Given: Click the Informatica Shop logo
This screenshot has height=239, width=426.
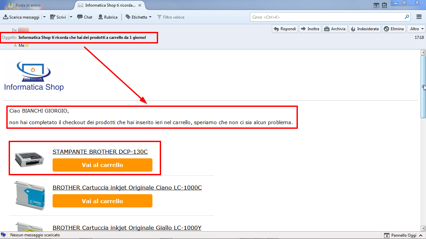Looking at the screenshot, I should (x=34, y=76).
